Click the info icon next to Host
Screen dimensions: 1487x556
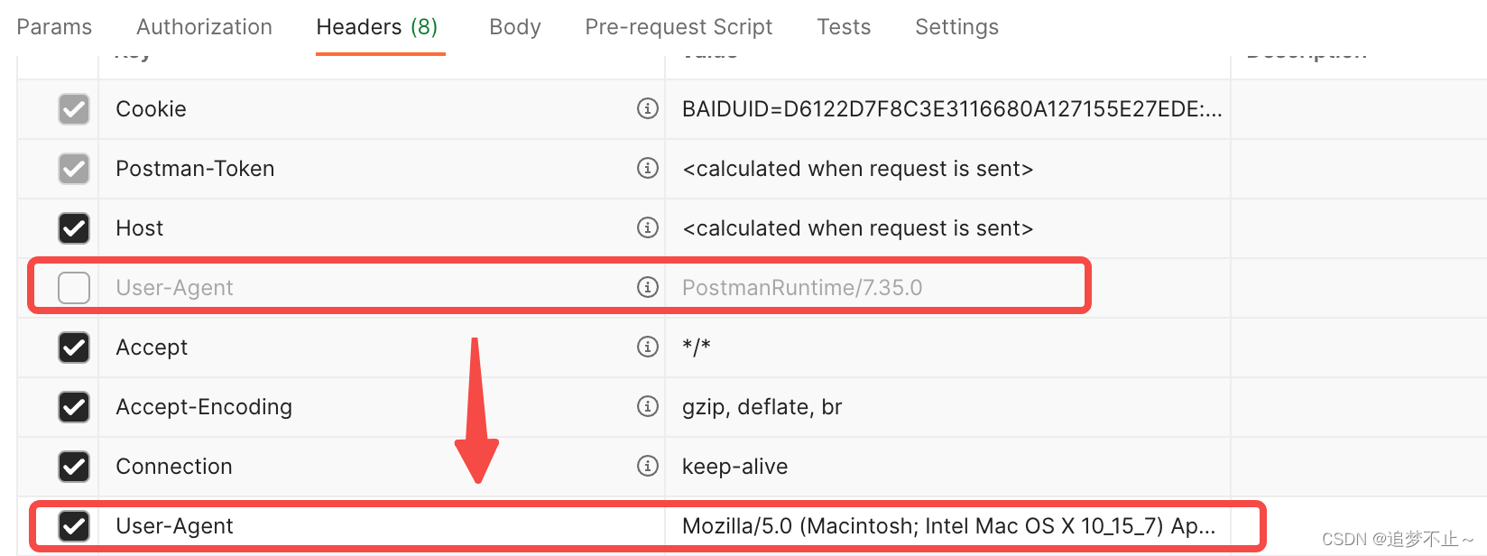[647, 227]
